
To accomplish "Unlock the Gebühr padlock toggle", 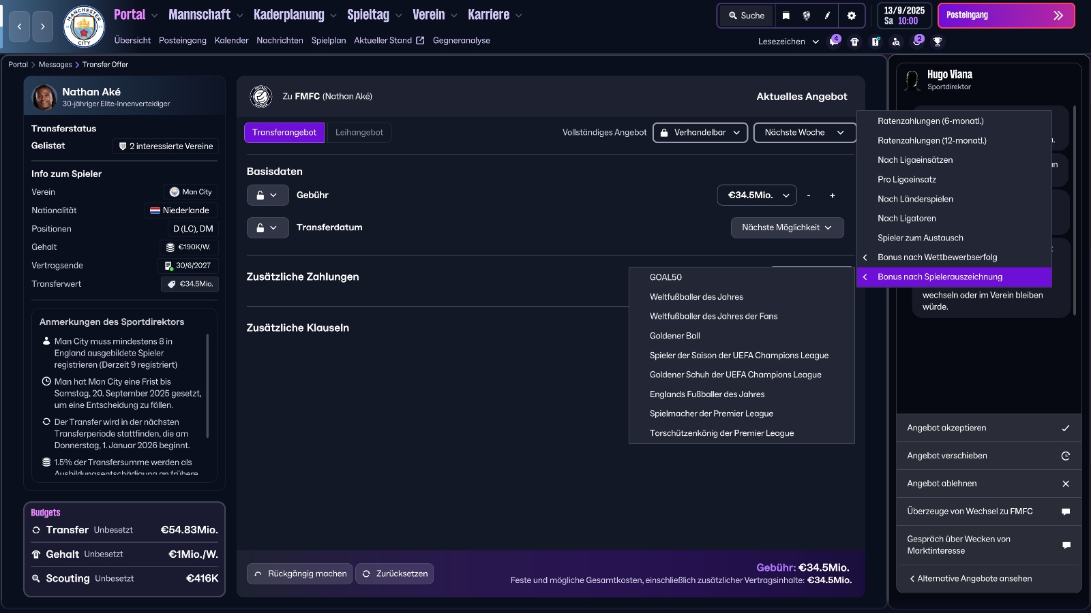I will click(x=267, y=195).
